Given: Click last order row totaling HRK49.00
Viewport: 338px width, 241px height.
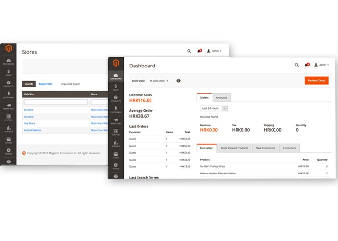Looking at the screenshot, I should (160, 160).
